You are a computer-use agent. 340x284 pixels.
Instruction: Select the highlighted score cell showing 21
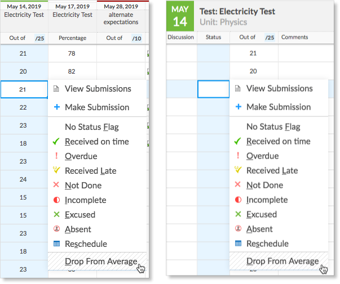tap(24, 89)
